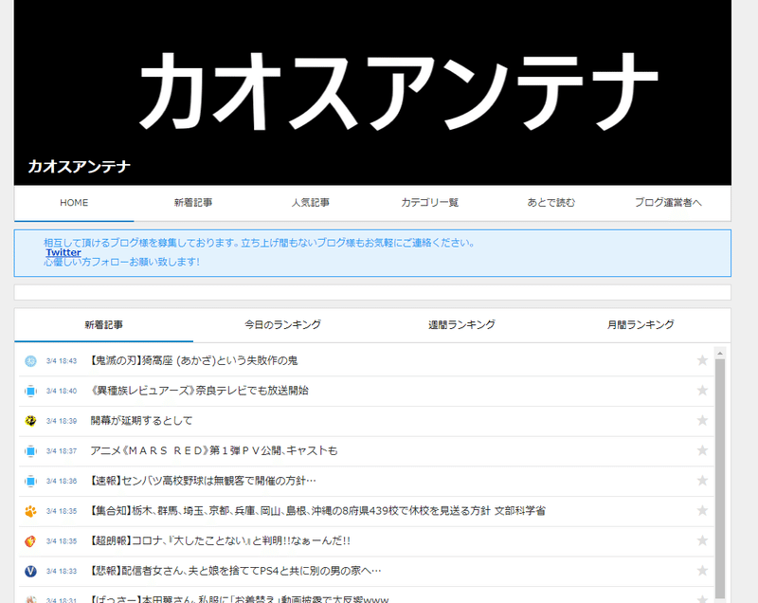Open article 【鬼滅の刃】猗窩座という失敗作の鬼
Screen dimensions: 758x603
(194, 360)
